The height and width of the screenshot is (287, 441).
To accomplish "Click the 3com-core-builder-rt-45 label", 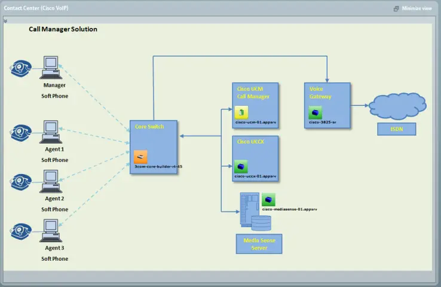I will click(x=158, y=167).
